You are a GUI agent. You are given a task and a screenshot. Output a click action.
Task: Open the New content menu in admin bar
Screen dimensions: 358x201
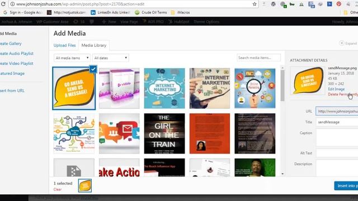coord(109,22)
